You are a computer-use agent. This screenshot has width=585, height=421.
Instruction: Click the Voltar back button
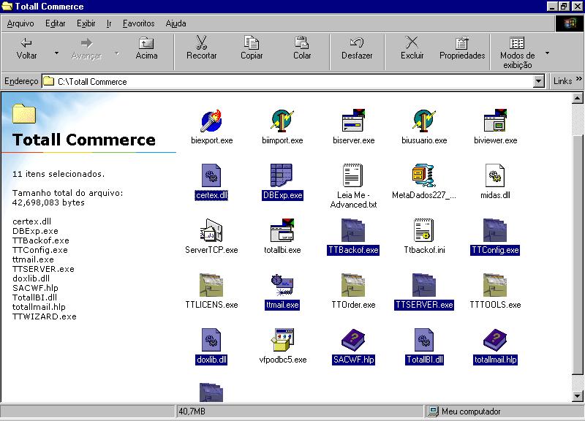[x=26, y=49]
